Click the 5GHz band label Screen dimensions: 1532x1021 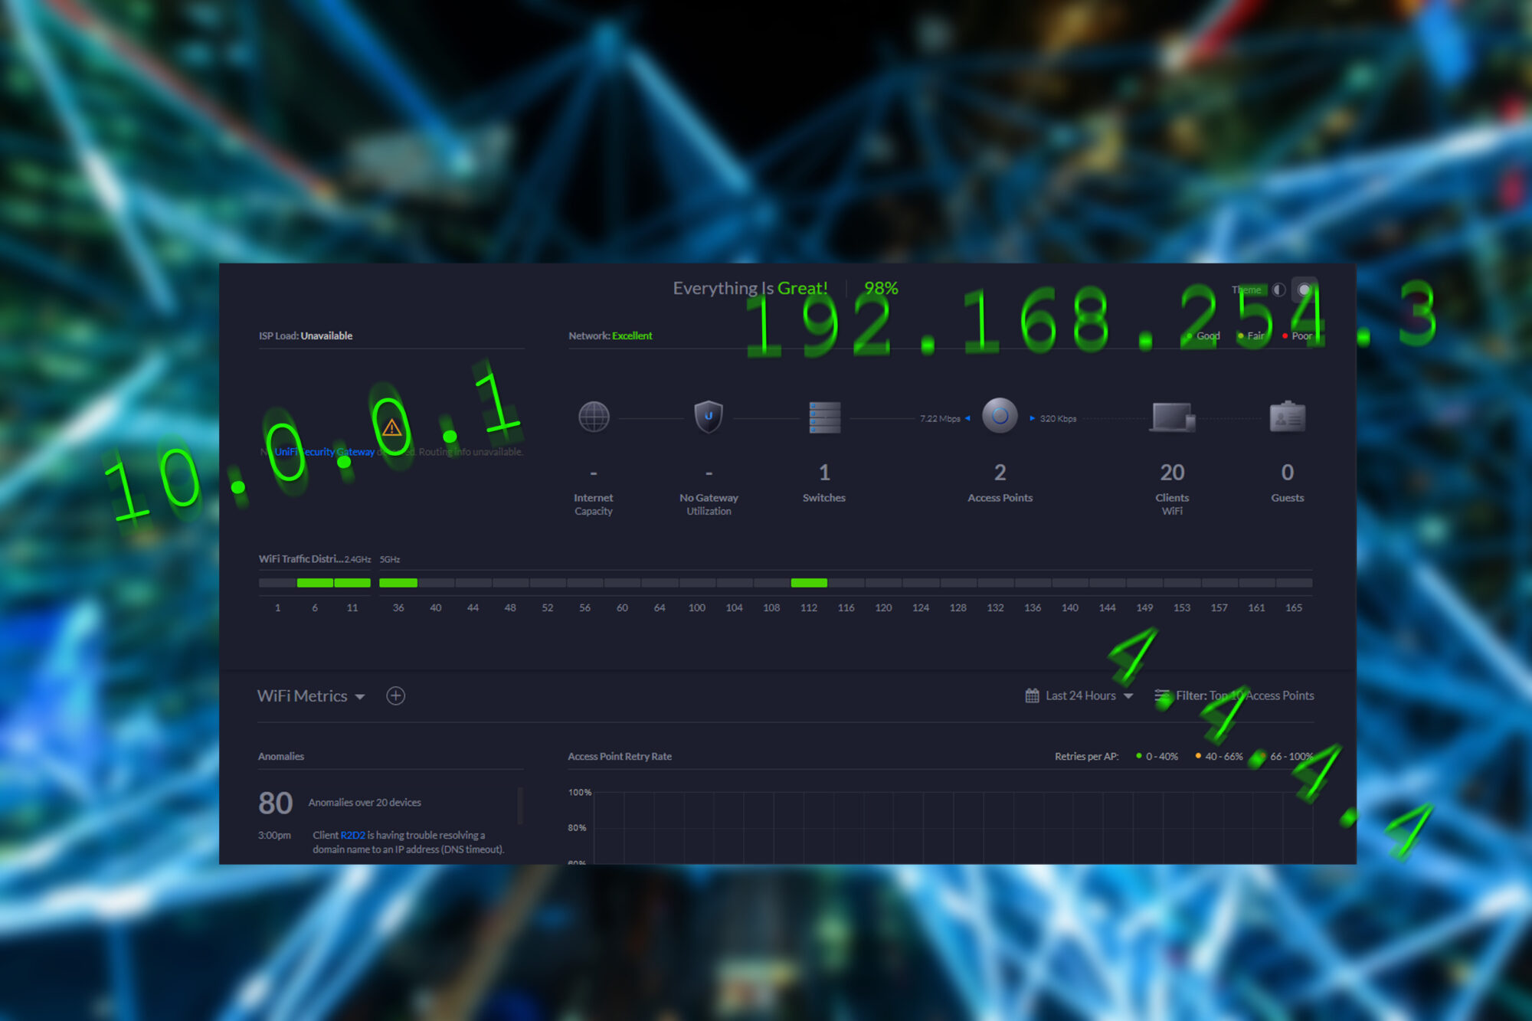(x=390, y=559)
